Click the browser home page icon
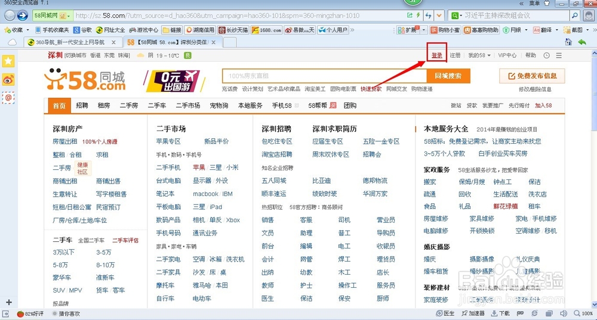 [x=568, y=42]
